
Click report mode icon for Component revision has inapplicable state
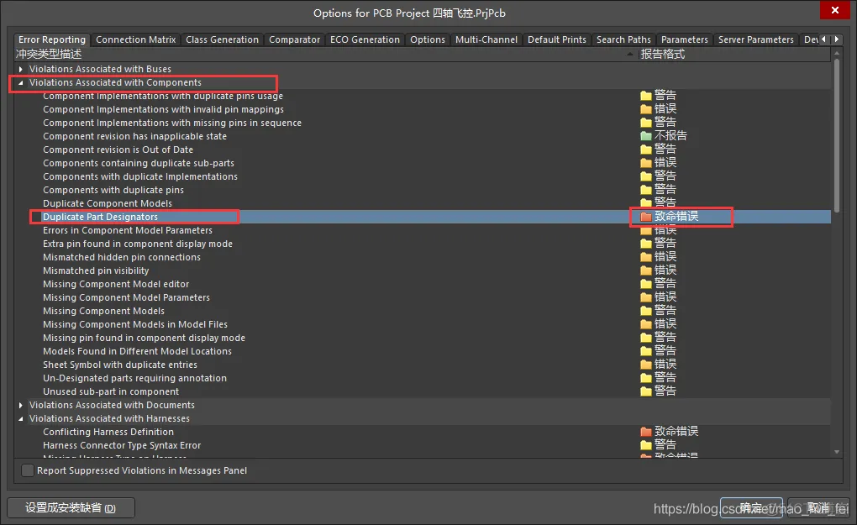pos(645,136)
